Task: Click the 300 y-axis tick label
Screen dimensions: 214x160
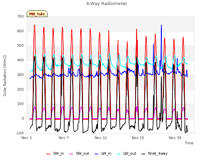Action: point(20,75)
